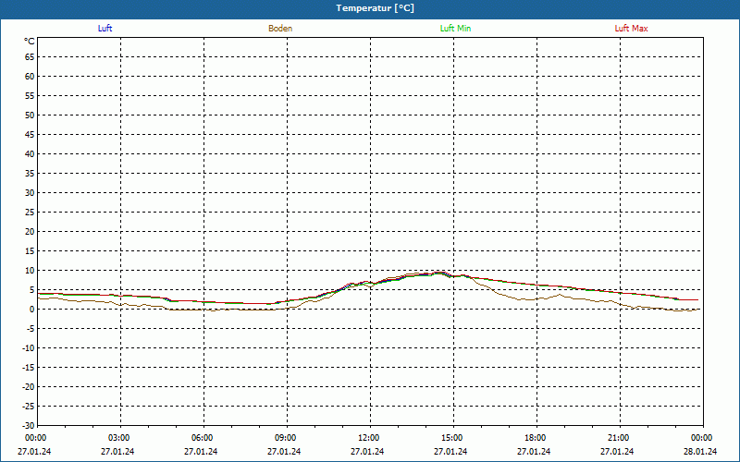The width and height of the screenshot is (740, 462).
Task: Click the 40 value on the y-axis
Action: coord(30,154)
